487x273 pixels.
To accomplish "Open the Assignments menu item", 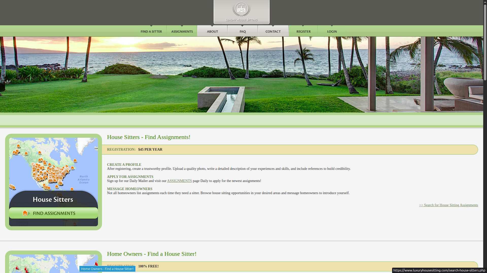I will tap(182, 31).
